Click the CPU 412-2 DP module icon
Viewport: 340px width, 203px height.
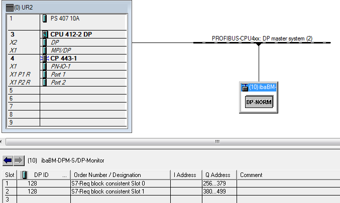(x=45, y=34)
